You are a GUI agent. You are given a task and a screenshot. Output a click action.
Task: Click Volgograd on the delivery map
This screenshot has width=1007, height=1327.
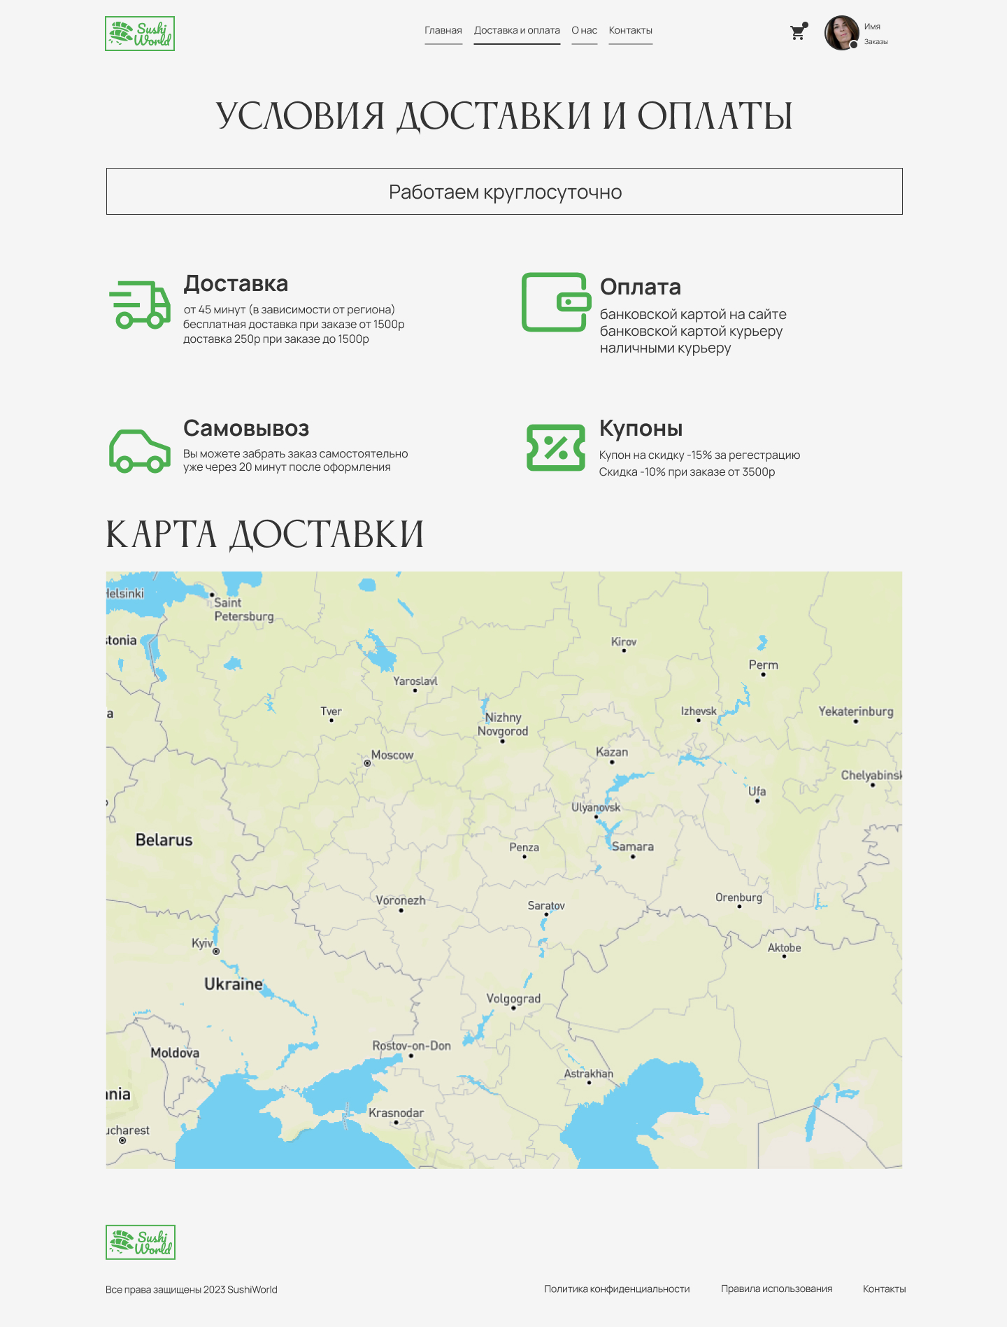513,999
